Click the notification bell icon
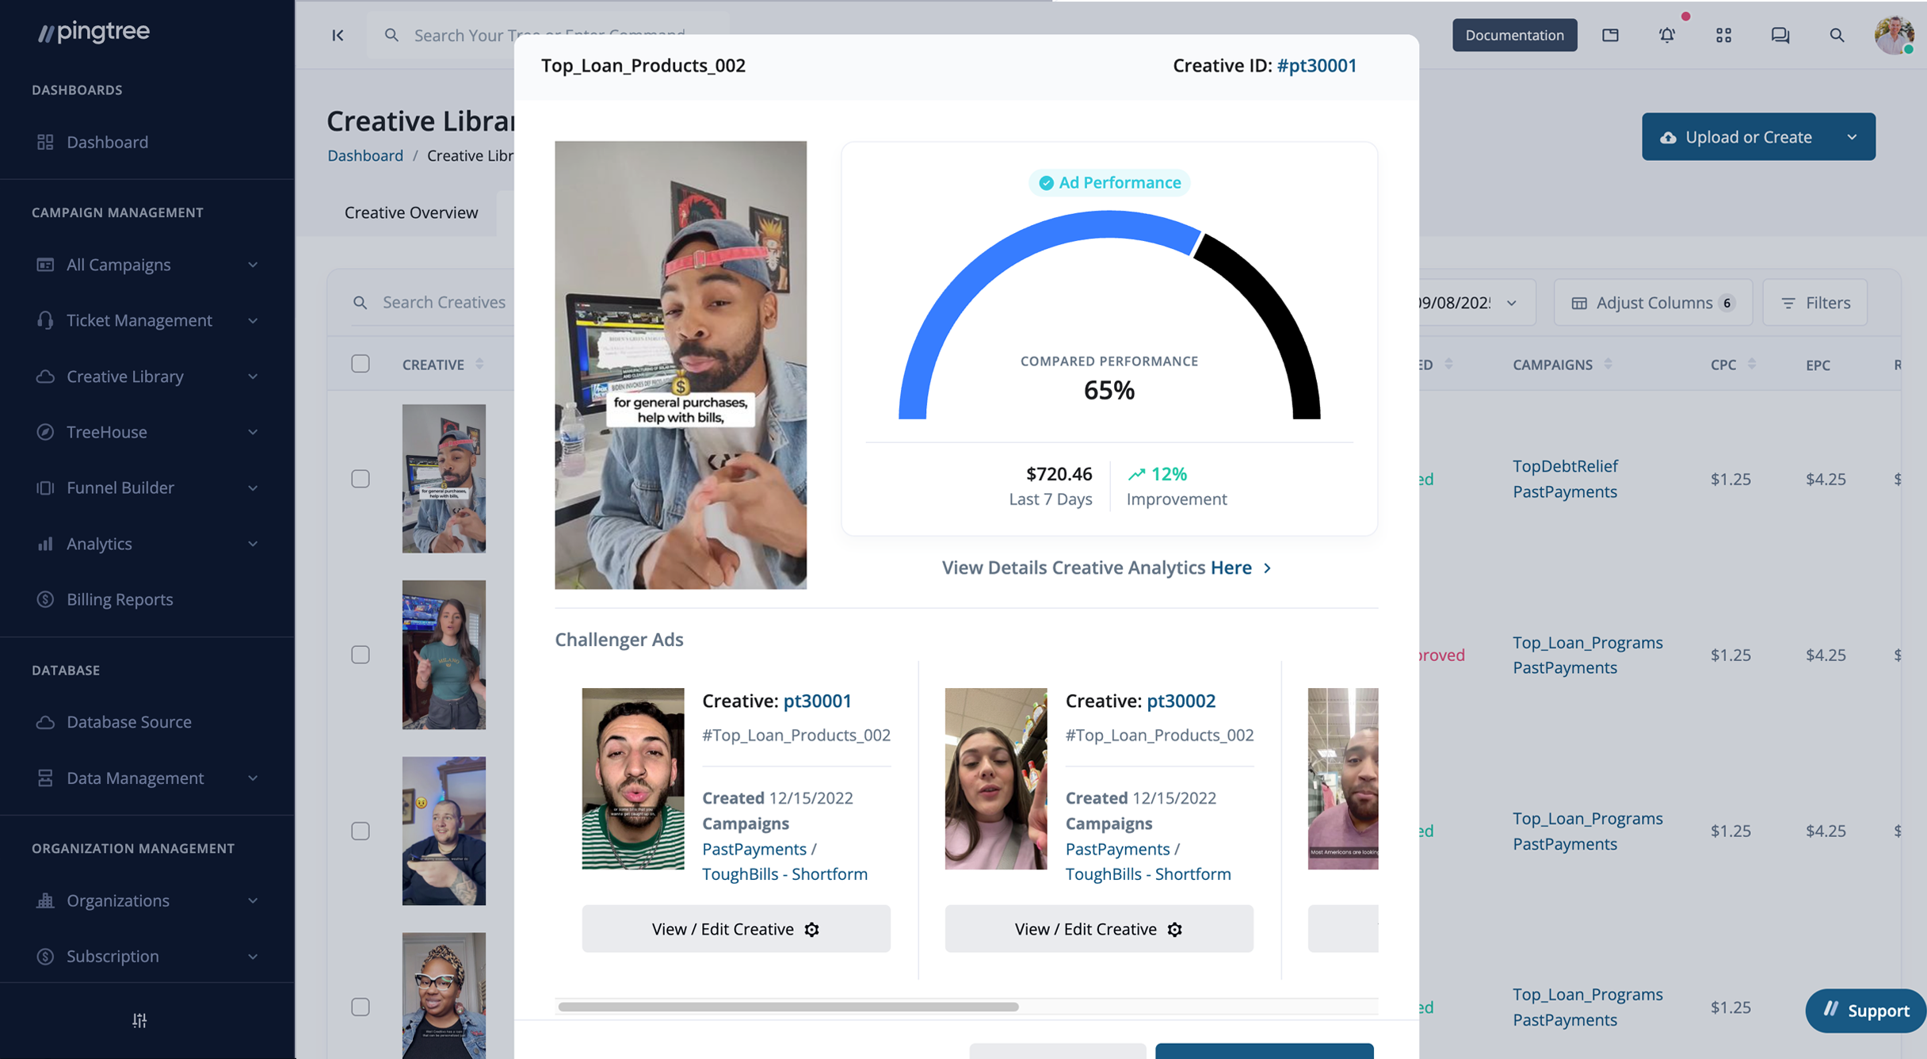The width and height of the screenshot is (1927, 1059). tap(1667, 35)
